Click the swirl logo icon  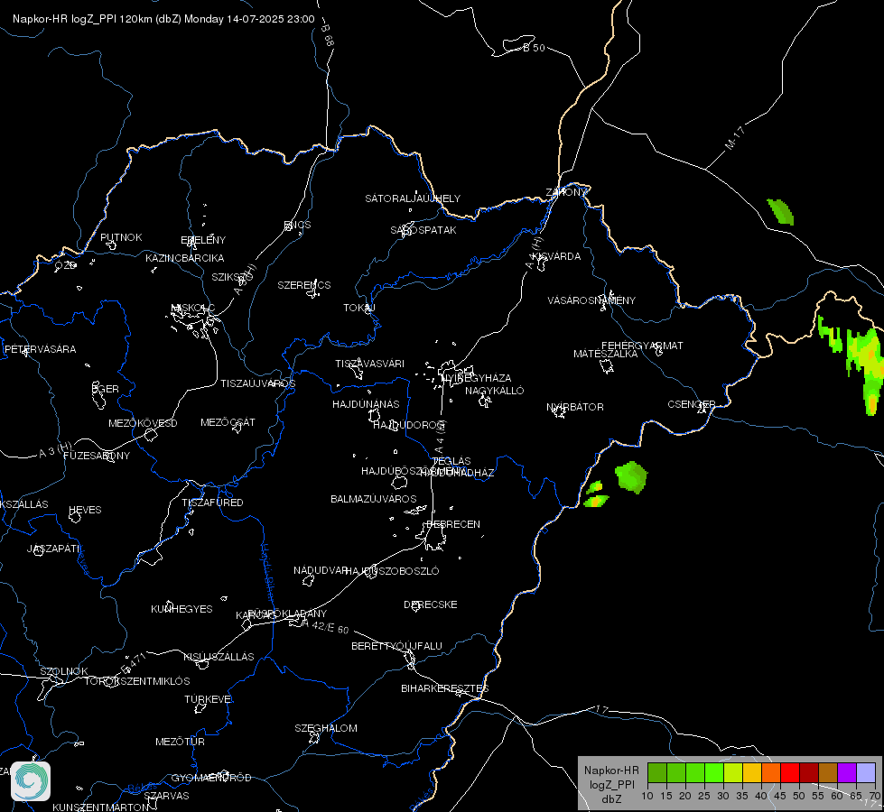(x=31, y=781)
